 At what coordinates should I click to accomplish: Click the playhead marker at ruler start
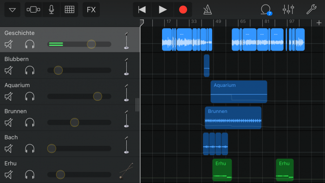[x=142, y=22]
